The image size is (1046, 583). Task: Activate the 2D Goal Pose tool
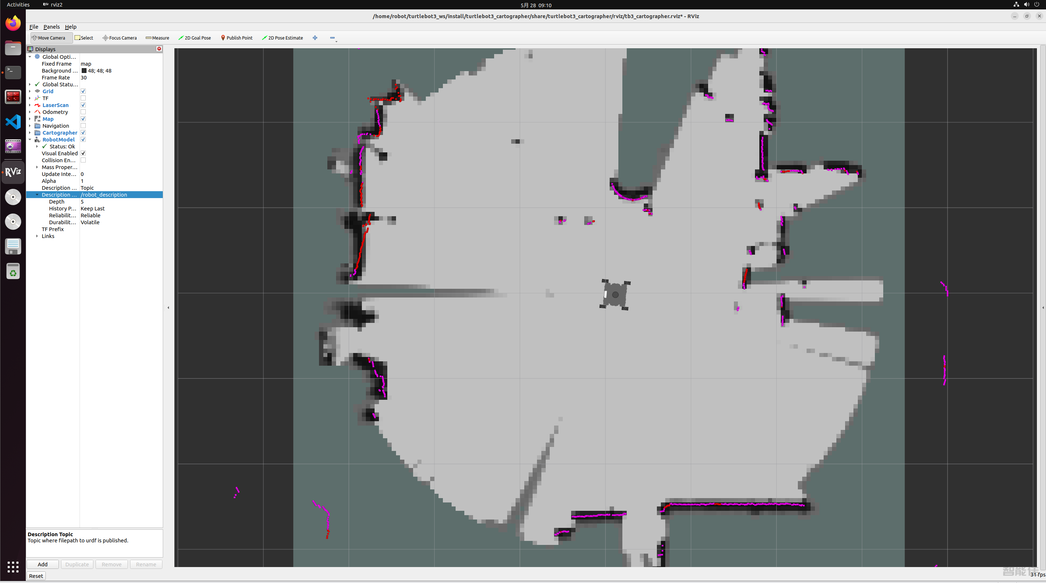[195, 37]
